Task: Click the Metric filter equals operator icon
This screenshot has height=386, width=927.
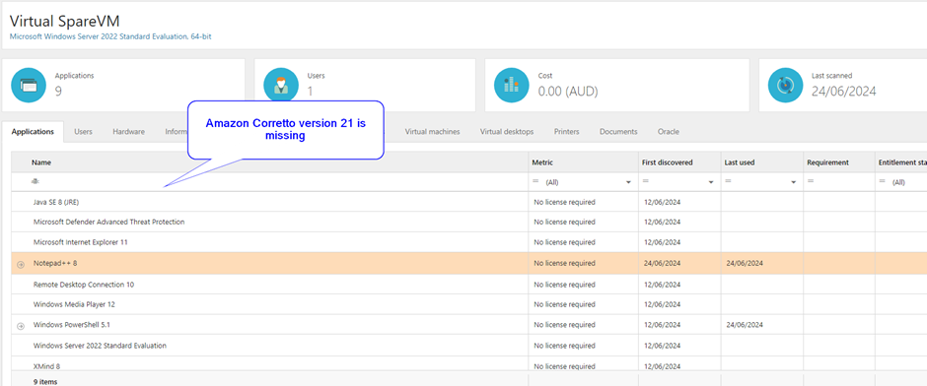Action: click(x=535, y=182)
